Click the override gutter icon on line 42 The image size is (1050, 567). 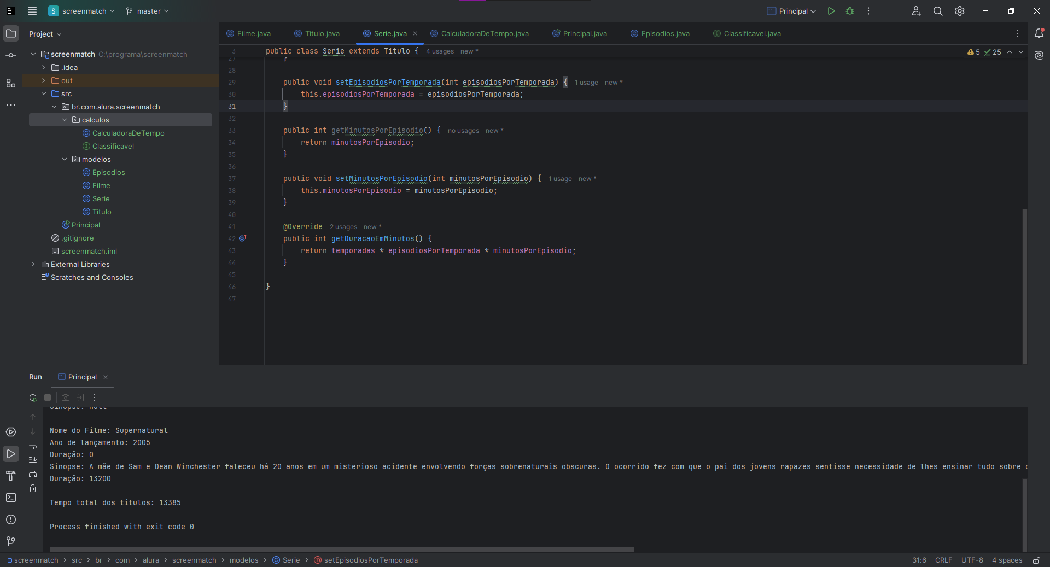point(243,238)
